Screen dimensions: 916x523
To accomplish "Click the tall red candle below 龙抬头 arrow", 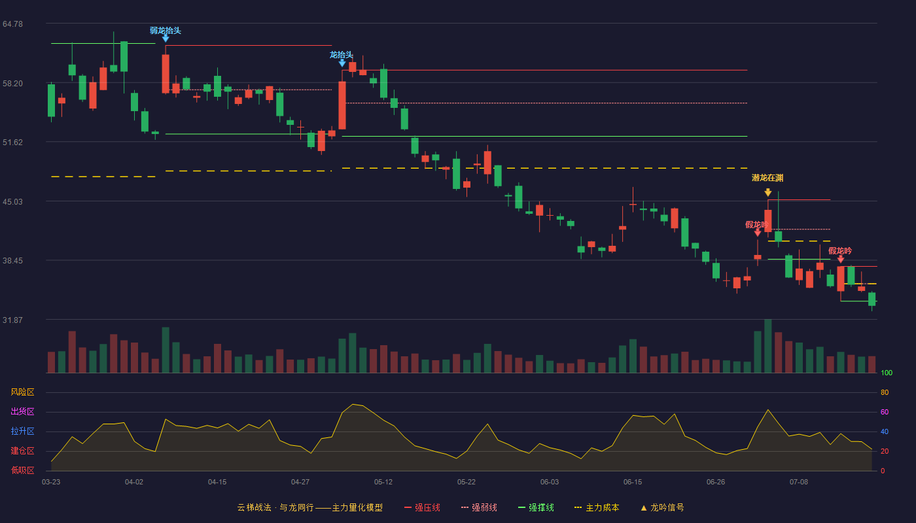I will (342, 105).
